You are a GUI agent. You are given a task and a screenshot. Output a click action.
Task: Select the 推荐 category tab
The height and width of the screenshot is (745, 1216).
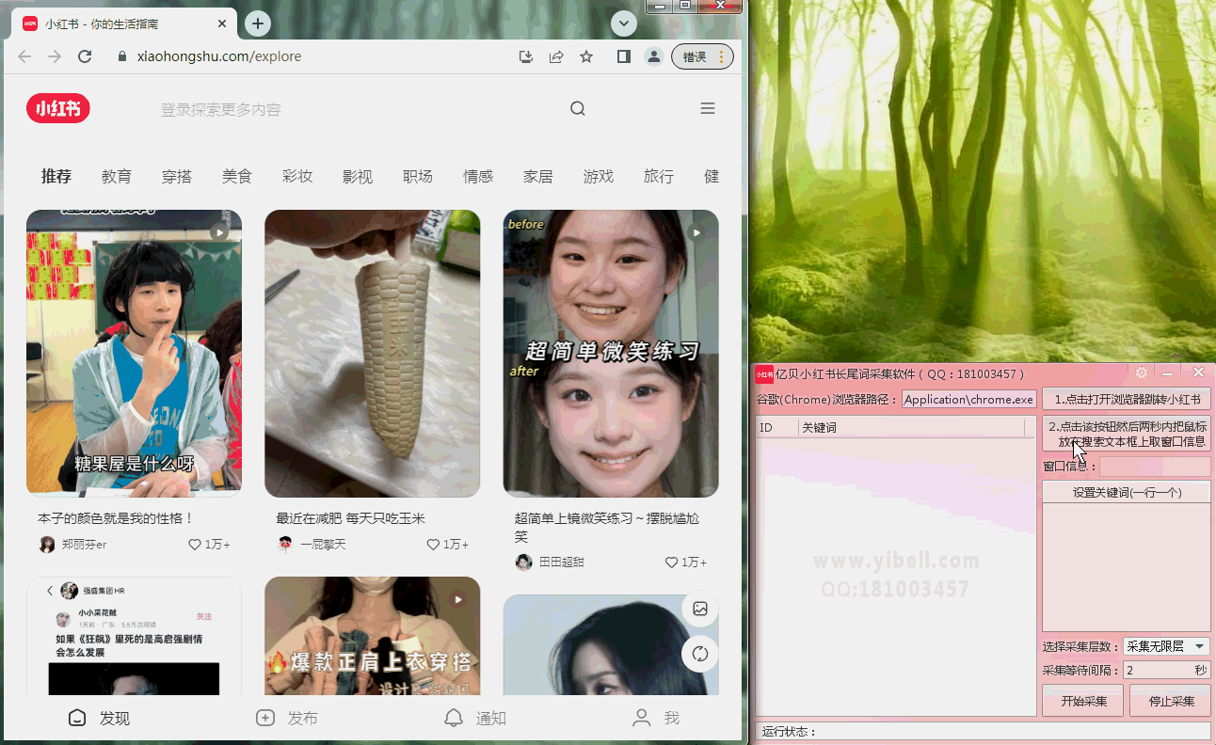click(56, 176)
